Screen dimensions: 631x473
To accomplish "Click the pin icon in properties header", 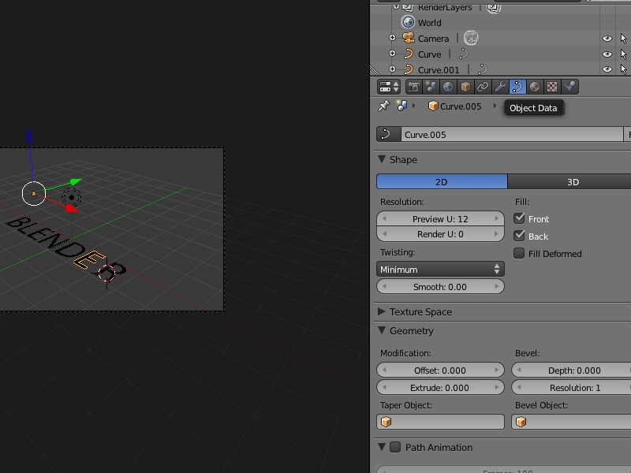I will point(384,106).
